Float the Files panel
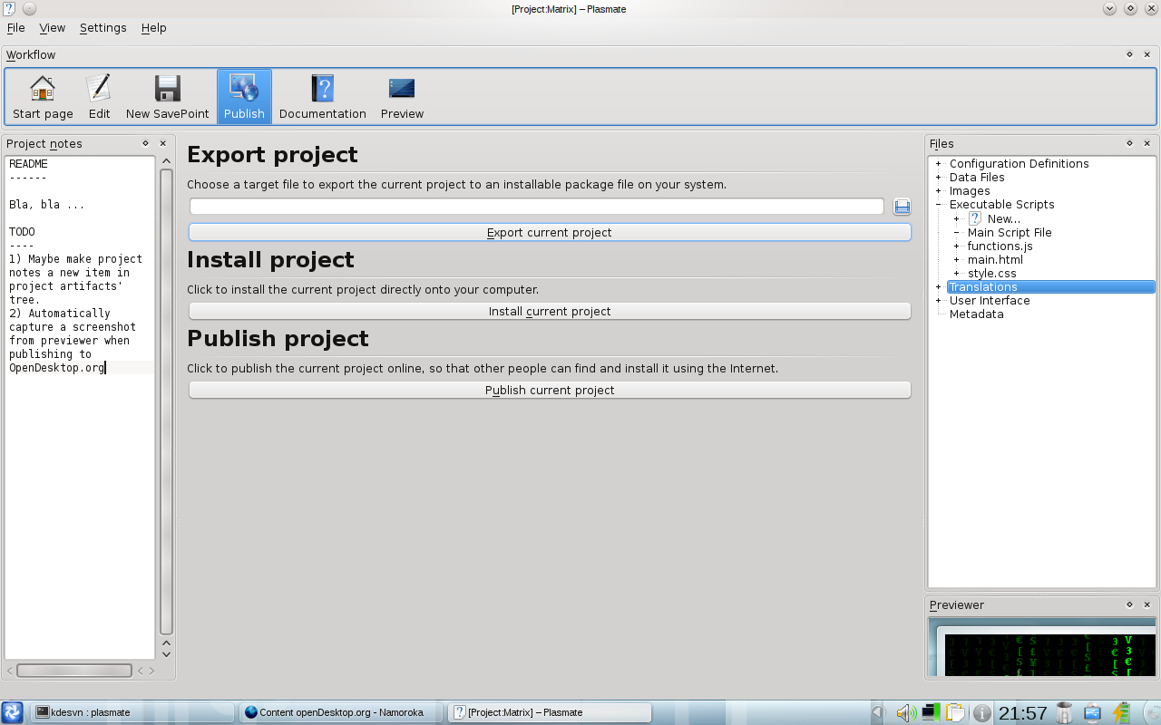The image size is (1161, 725). [x=1129, y=143]
